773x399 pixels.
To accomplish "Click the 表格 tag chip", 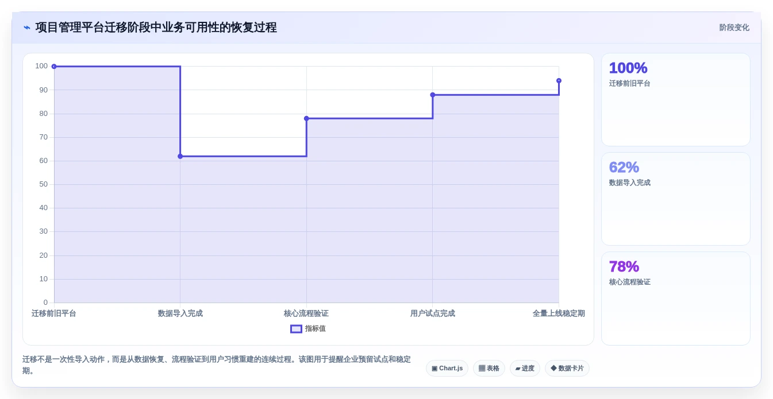I will pyautogui.click(x=489, y=368).
